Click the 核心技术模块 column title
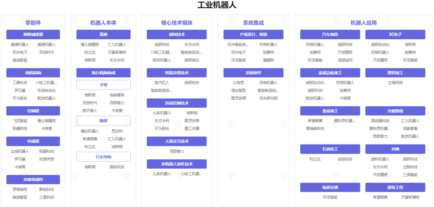 click(176, 23)
